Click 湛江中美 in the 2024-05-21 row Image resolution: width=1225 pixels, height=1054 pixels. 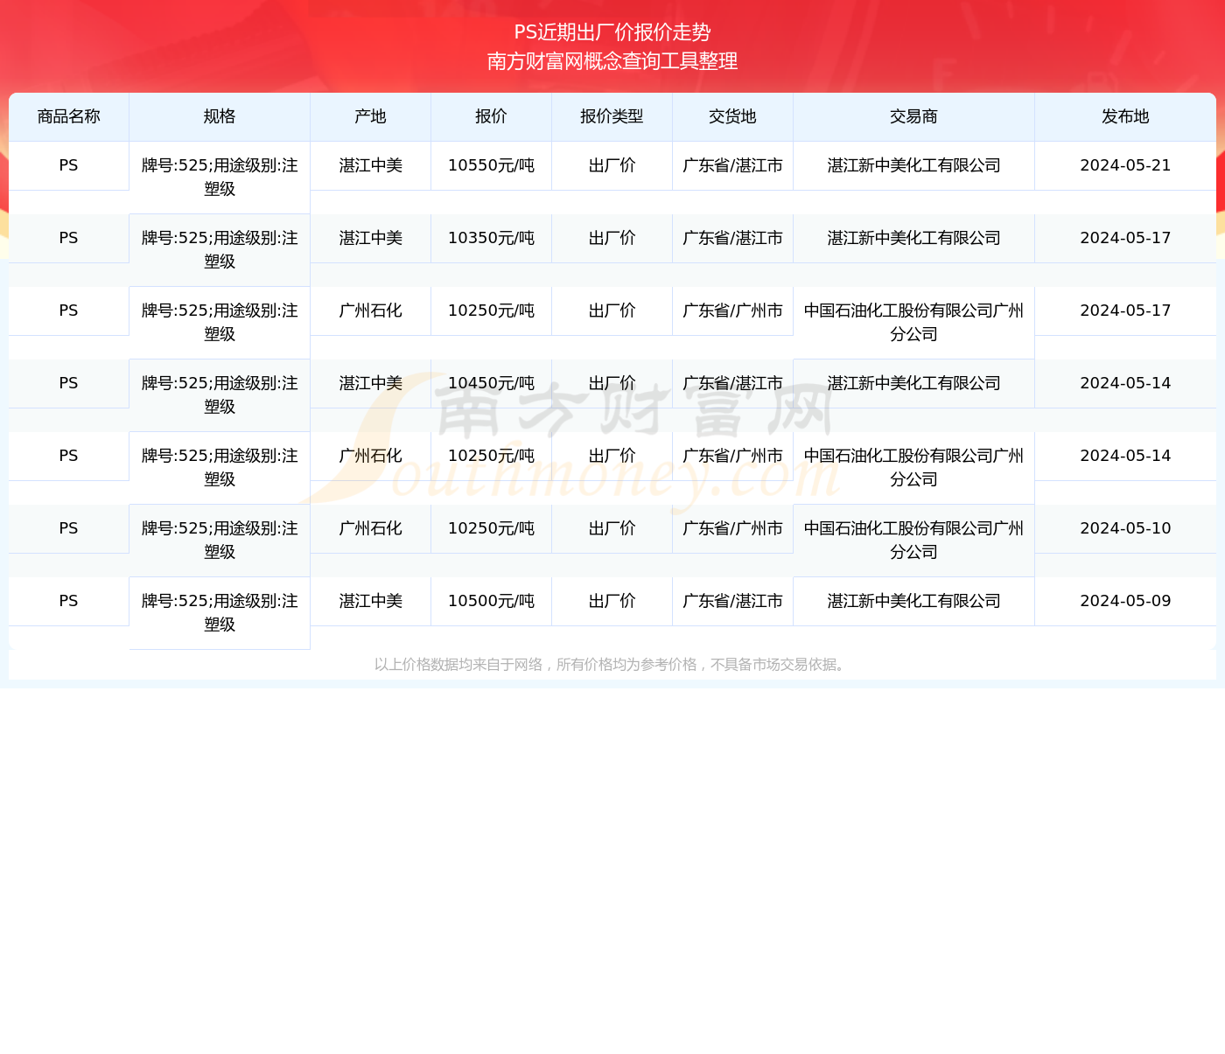pyautogui.click(x=370, y=165)
